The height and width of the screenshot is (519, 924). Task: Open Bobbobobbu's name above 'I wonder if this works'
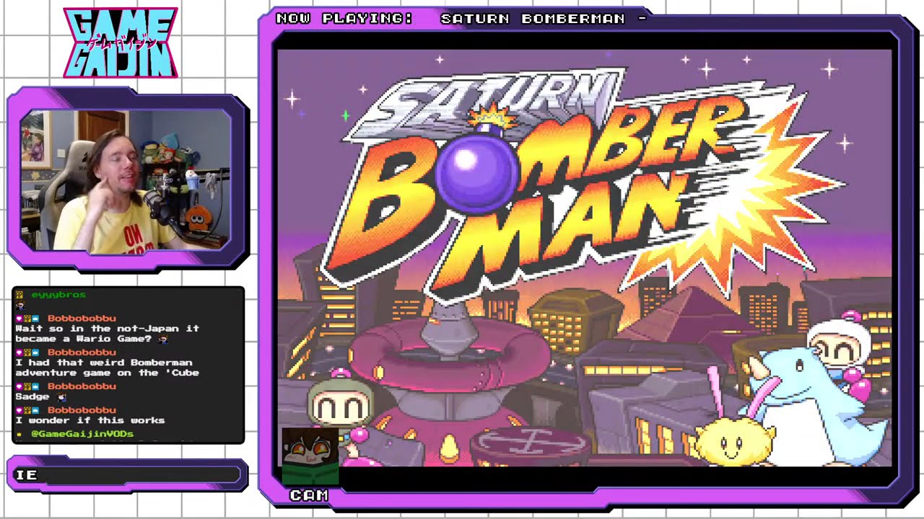(82, 410)
